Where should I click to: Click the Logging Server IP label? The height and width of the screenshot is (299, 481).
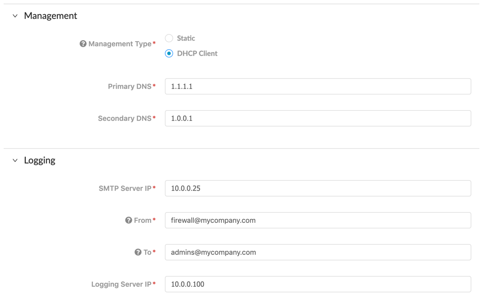(x=121, y=284)
